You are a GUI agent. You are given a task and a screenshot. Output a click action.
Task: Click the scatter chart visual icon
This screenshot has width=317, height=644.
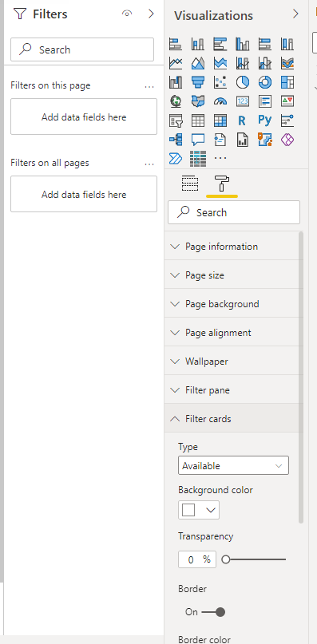220,82
